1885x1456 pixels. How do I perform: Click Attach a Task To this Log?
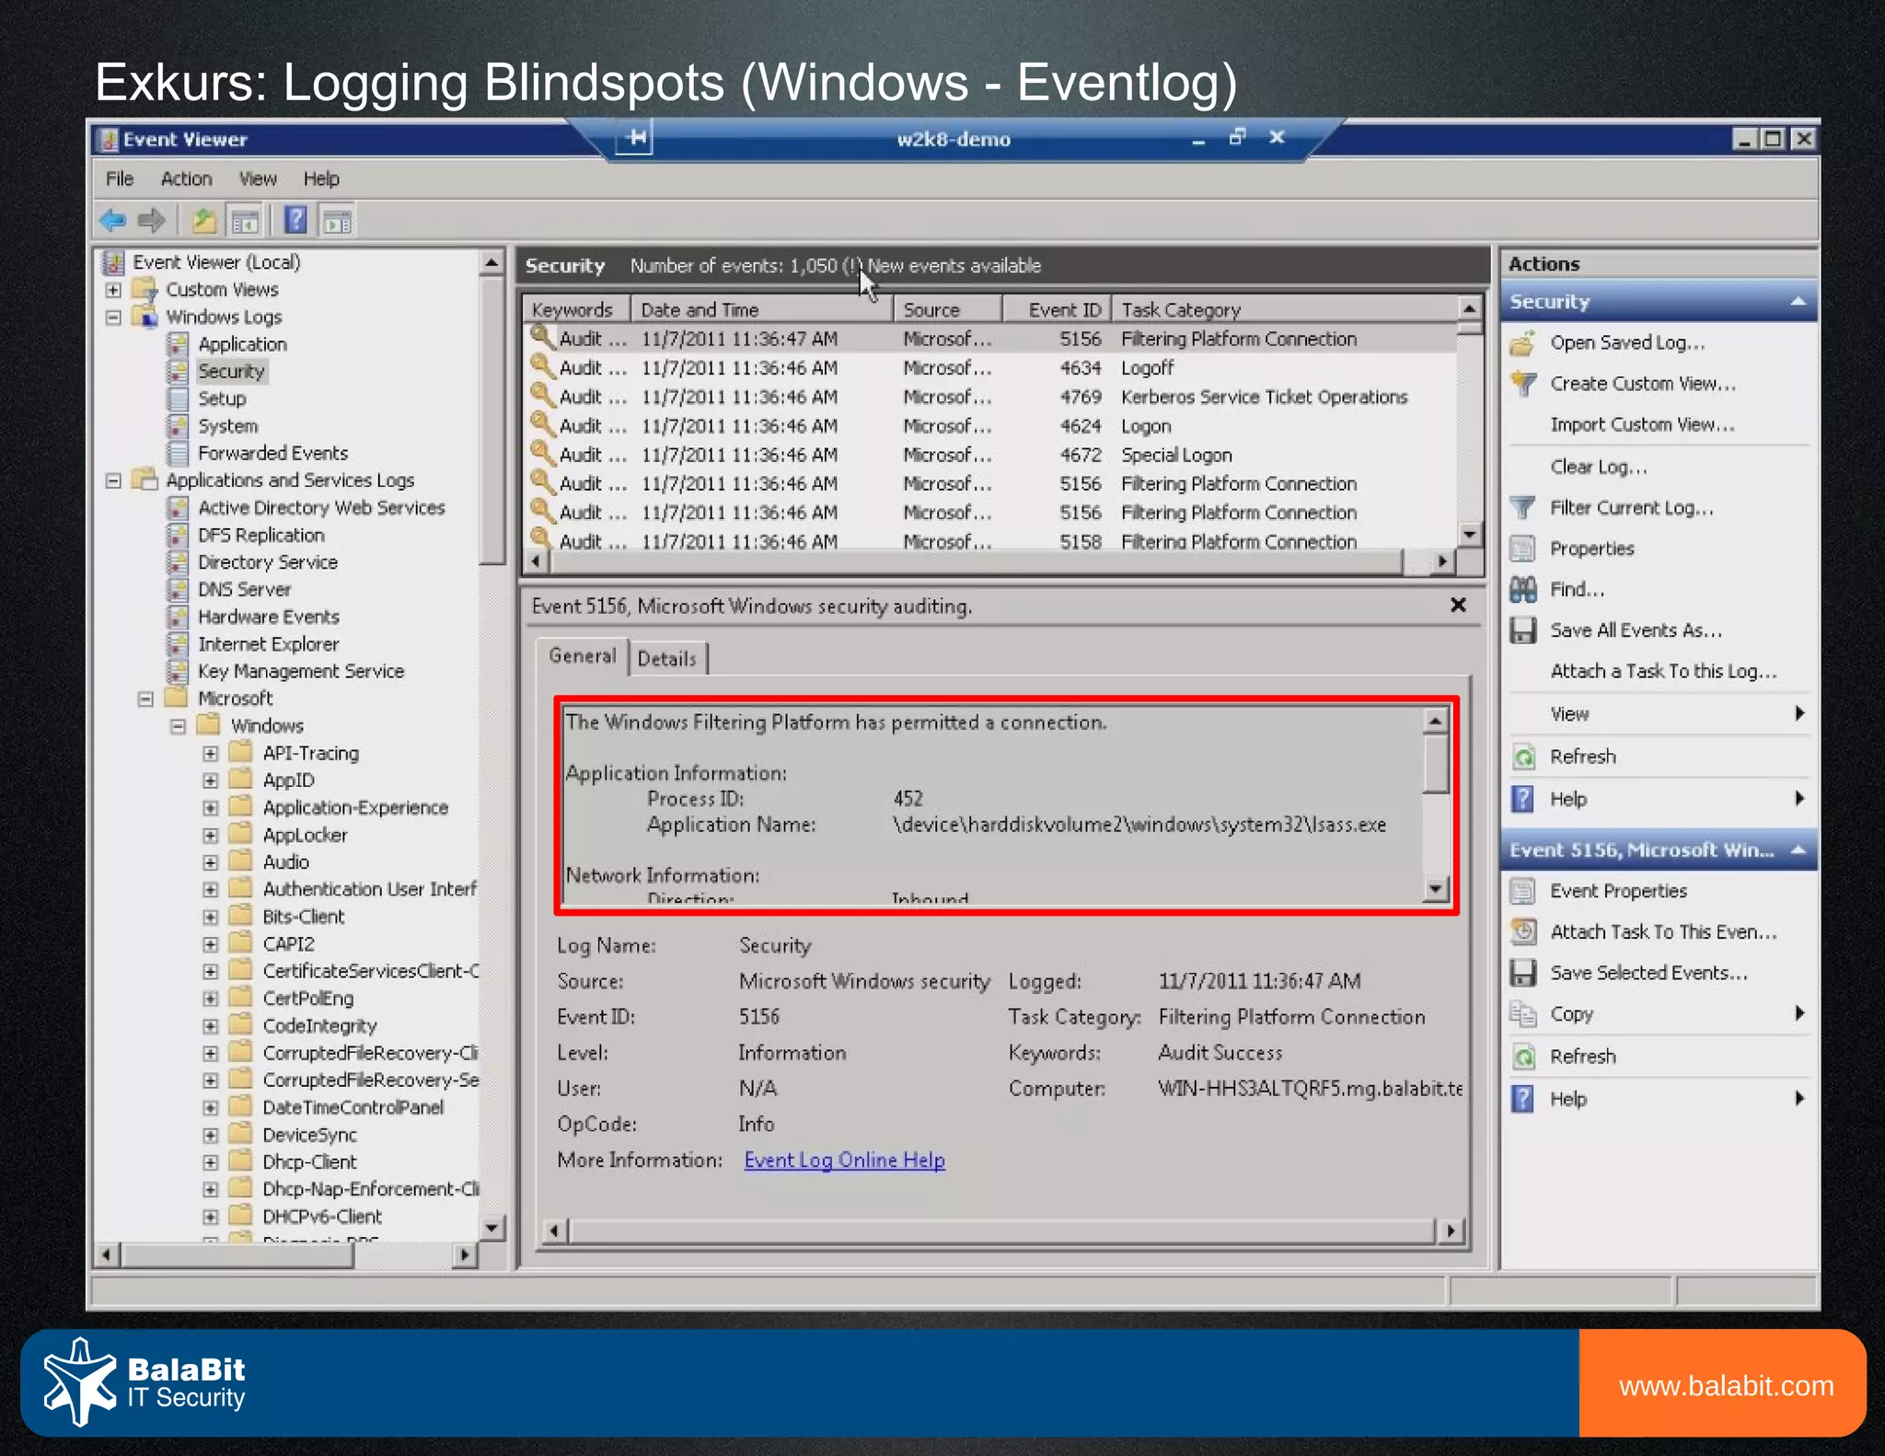1663,671
